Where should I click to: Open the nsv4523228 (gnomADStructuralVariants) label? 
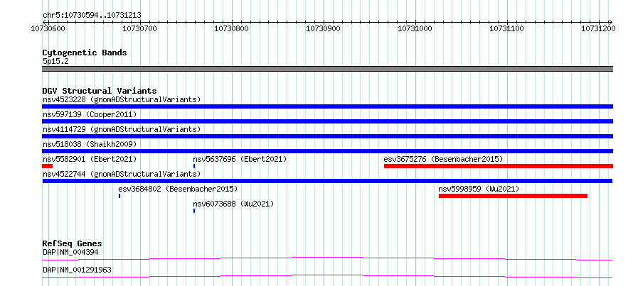[122, 99]
